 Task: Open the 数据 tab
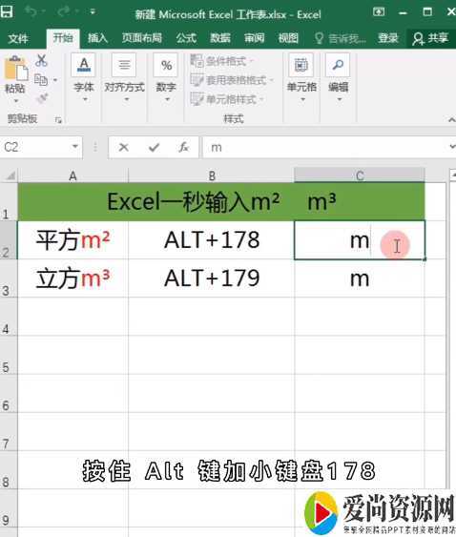[220, 37]
